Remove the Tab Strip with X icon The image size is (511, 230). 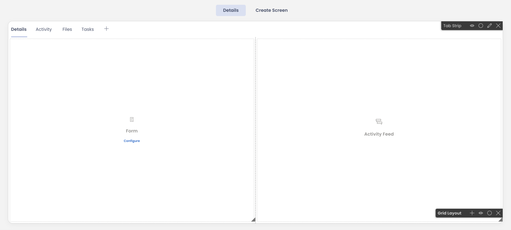pyautogui.click(x=498, y=26)
